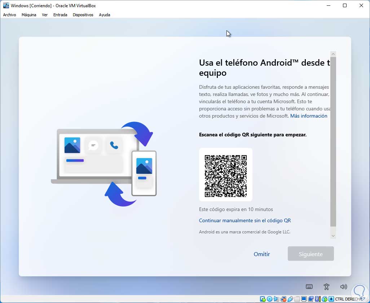Click the CPU virtualization status icon

point(317,299)
